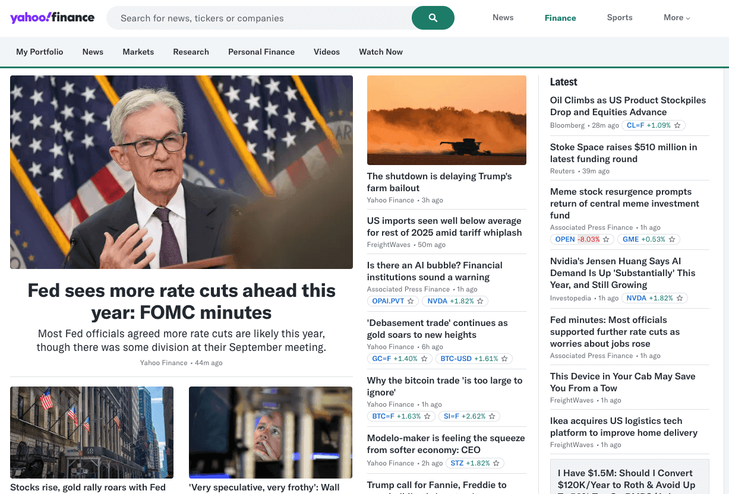Click the Yahoo Finance logo
This screenshot has width=729, height=494.
[52, 18]
